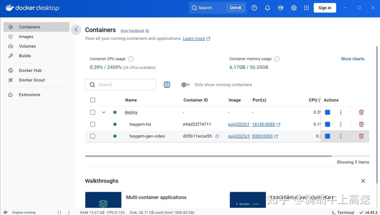Open the Learning center icon
The height and width of the screenshot is (215, 380).
tap(281, 8)
